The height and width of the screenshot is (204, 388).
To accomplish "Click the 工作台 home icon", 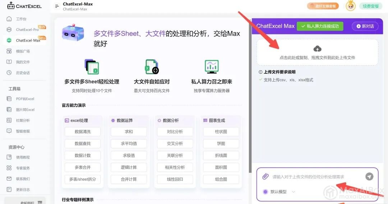I will pos(9,19).
